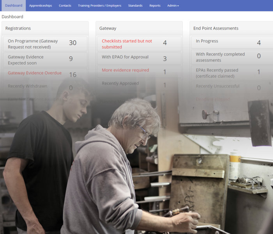The height and width of the screenshot is (234, 273).
Task: Go to the Apprenticeships menu item
Action: click(41, 5)
